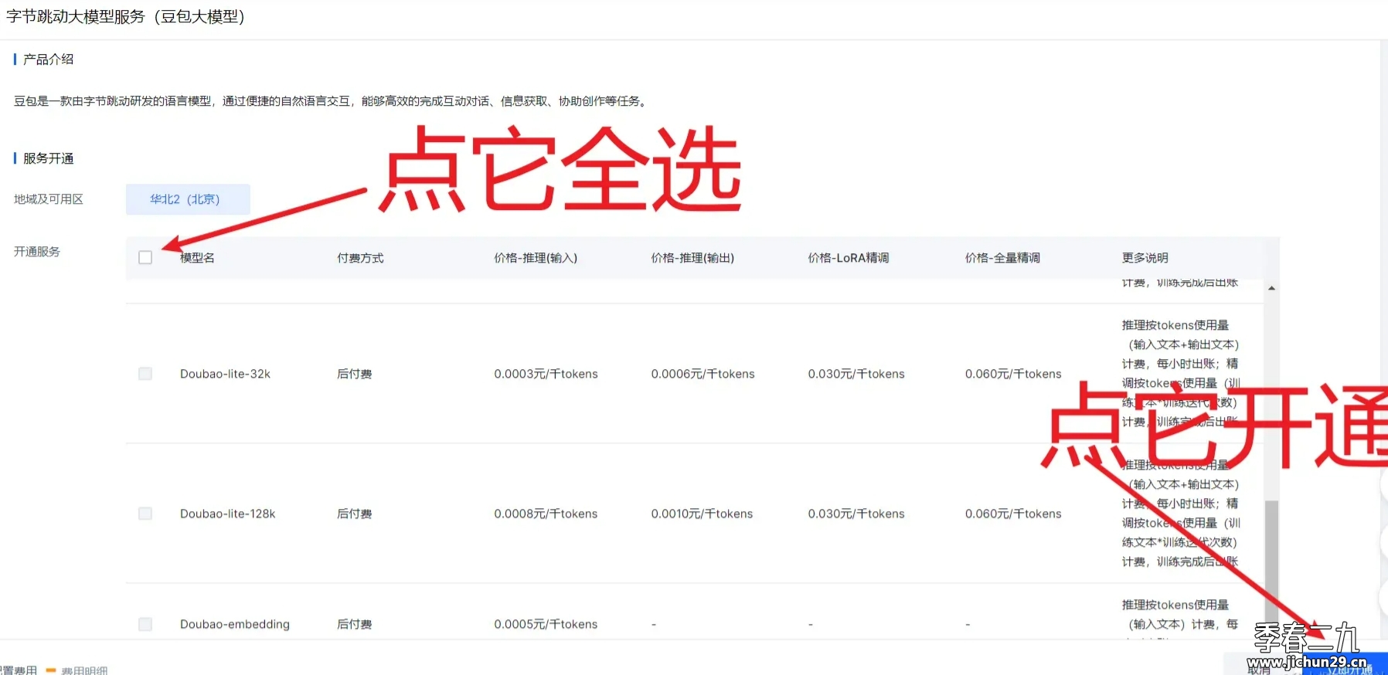Click the 模型名 column header

tap(197, 258)
